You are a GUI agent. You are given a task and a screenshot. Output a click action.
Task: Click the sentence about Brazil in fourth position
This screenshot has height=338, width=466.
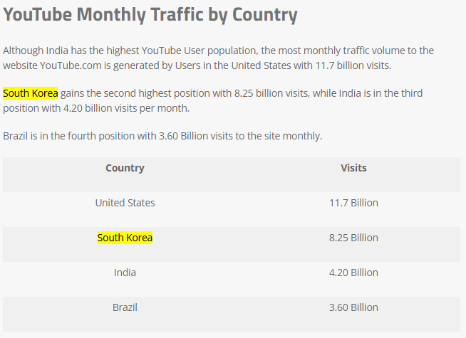coord(162,135)
